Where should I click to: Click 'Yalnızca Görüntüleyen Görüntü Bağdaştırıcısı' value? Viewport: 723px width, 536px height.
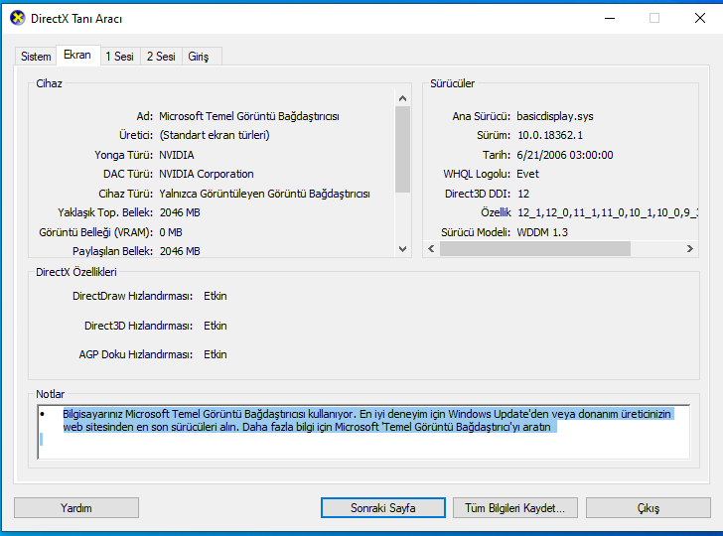[264, 194]
